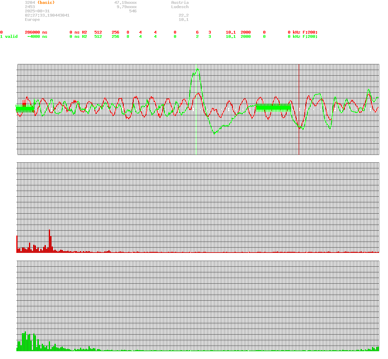Viewport: 388px width, 359px height.
Task: Click the green 2000 value
Action: [x=246, y=36]
